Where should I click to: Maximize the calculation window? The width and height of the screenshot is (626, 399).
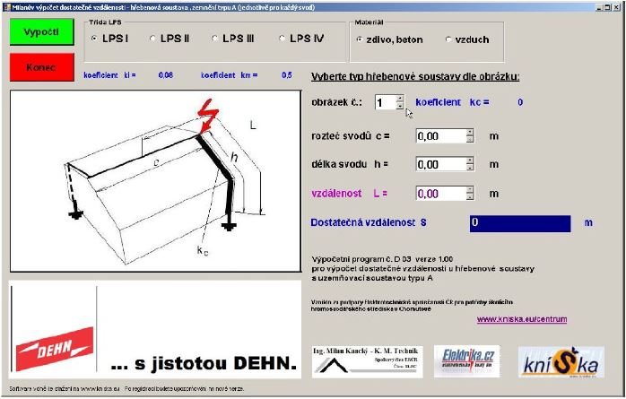[607, 7]
